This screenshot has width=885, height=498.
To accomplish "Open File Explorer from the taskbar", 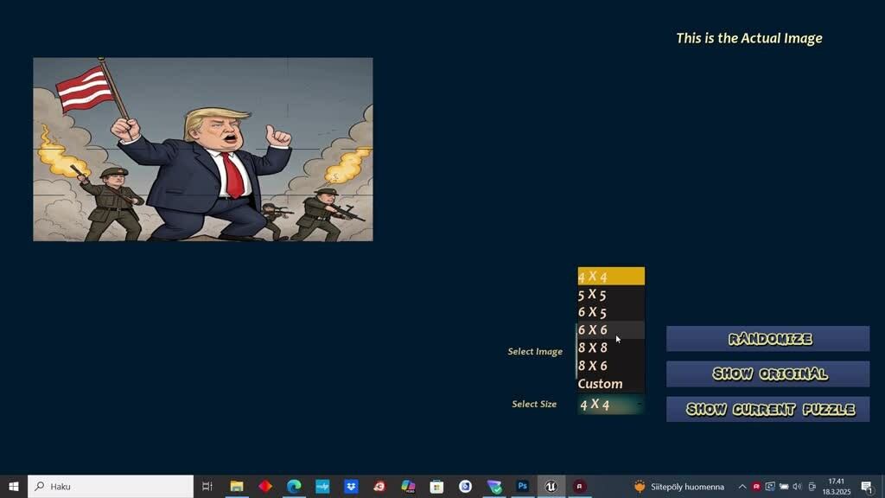I will 236,487.
